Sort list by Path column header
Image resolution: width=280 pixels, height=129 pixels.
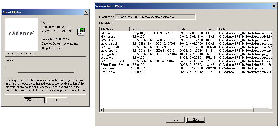pos(245,29)
